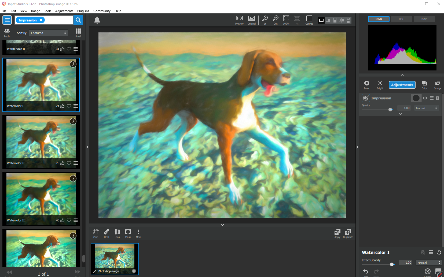444x277 pixels.
Task: Adjust the Impression Opacity slider
Action: coord(390,110)
